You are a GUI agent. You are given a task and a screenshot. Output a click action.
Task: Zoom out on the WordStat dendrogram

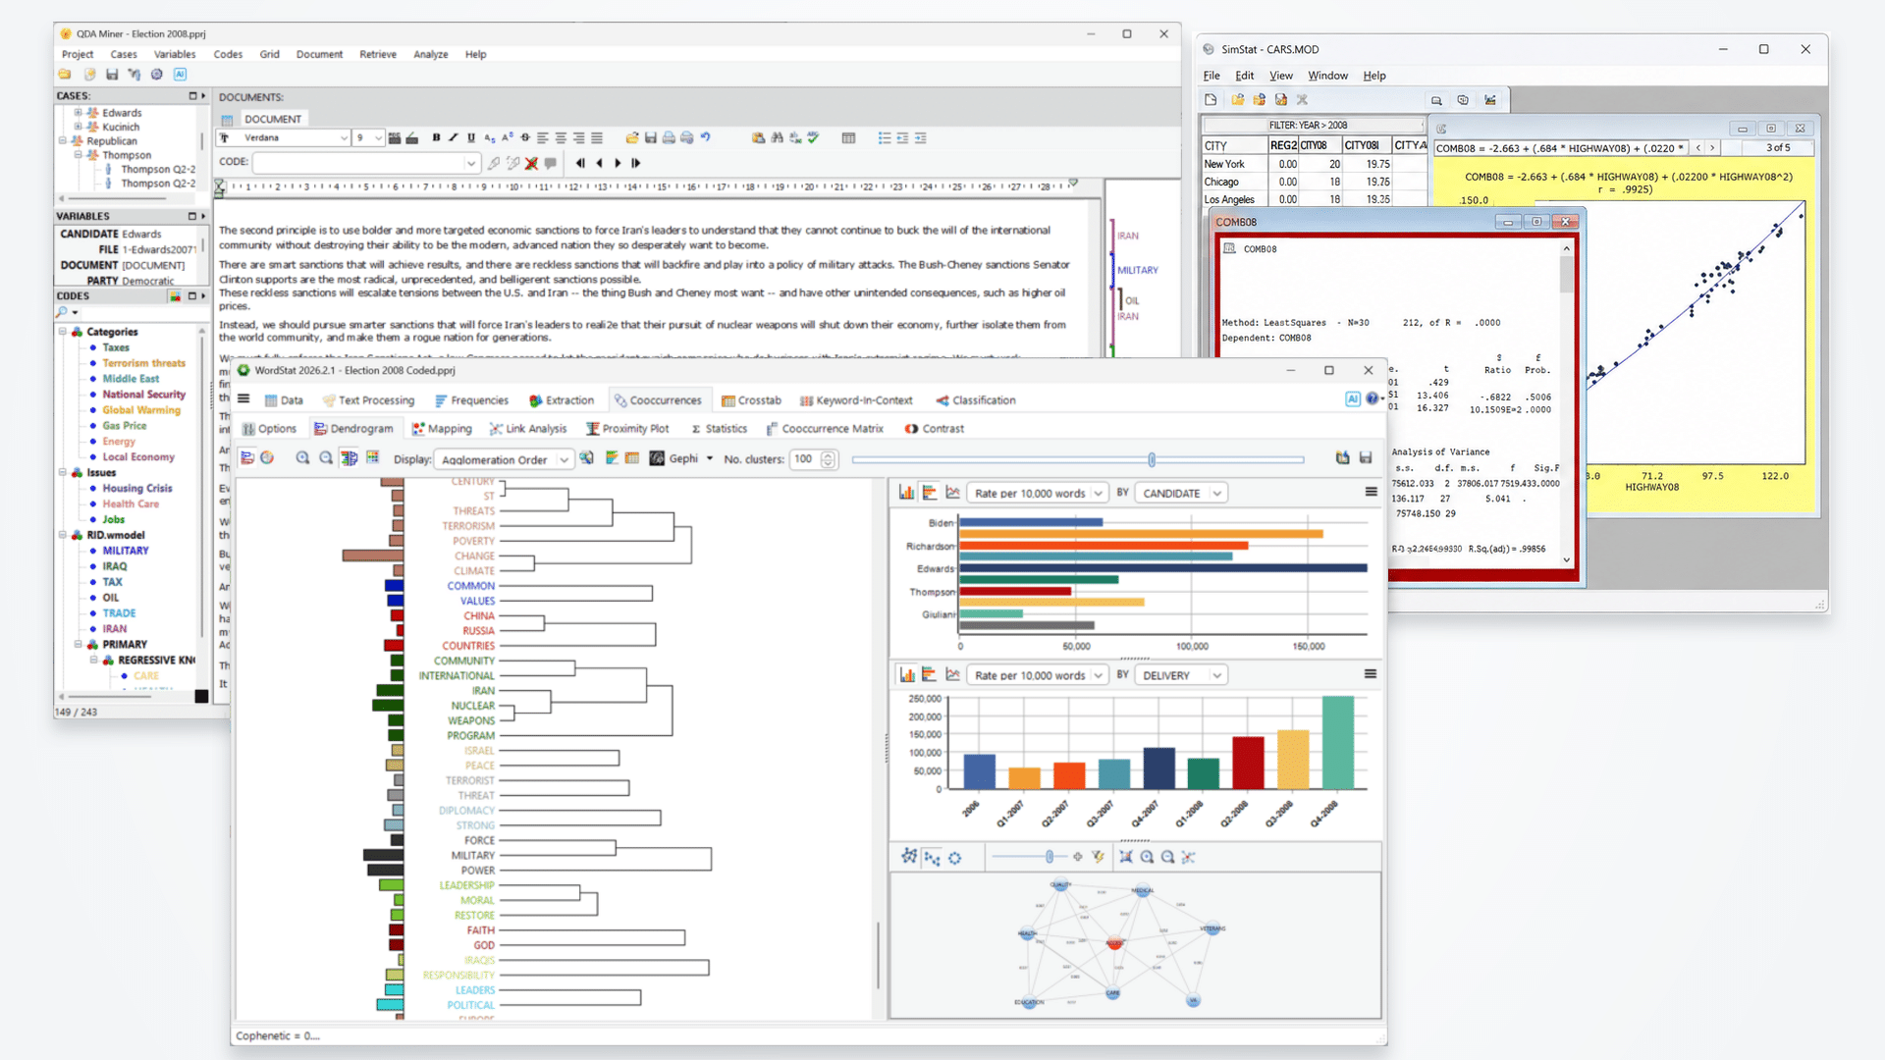[x=326, y=458]
